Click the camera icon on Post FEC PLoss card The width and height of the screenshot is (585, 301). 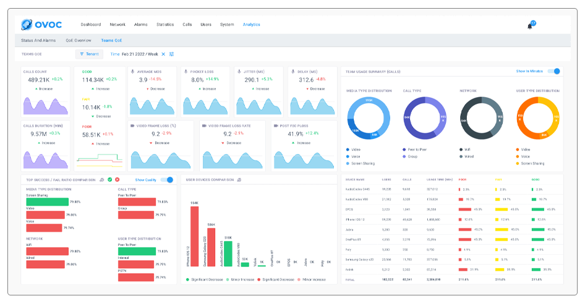click(x=276, y=125)
